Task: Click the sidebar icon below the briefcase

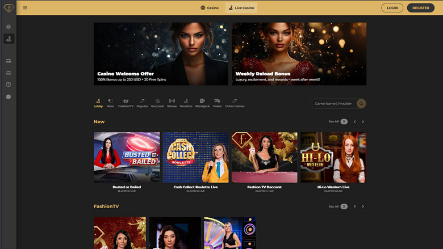Action: (x=9, y=85)
